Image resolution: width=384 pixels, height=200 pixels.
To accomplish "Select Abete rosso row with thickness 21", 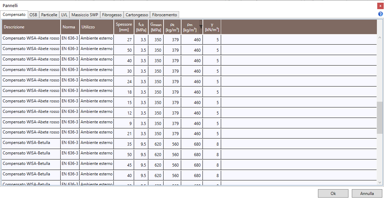I will (x=189, y=133).
